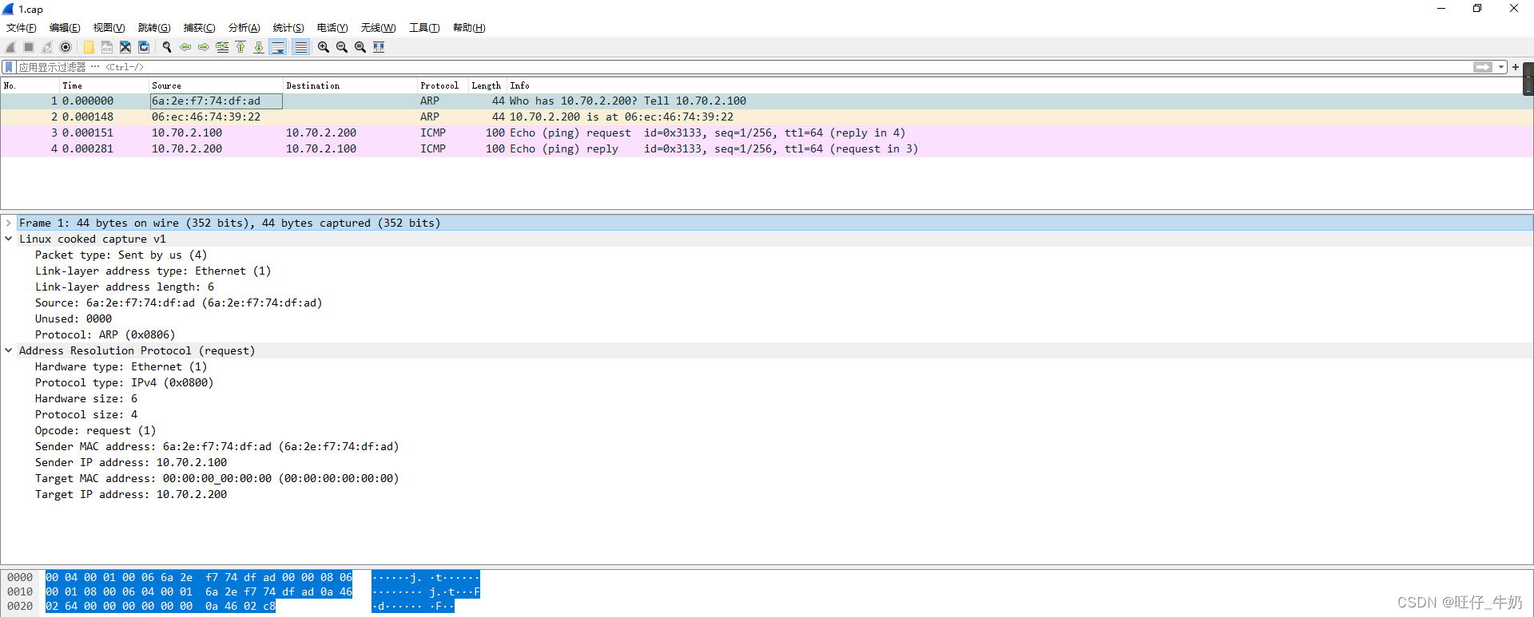Open the 帮助(H) menu
This screenshot has width=1534, height=617.
(469, 28)
